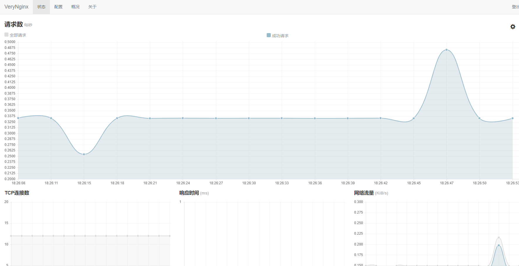This screenshot has height=266, width=519.
Task: Open the 关于 page
Action: tap(92, 7)
